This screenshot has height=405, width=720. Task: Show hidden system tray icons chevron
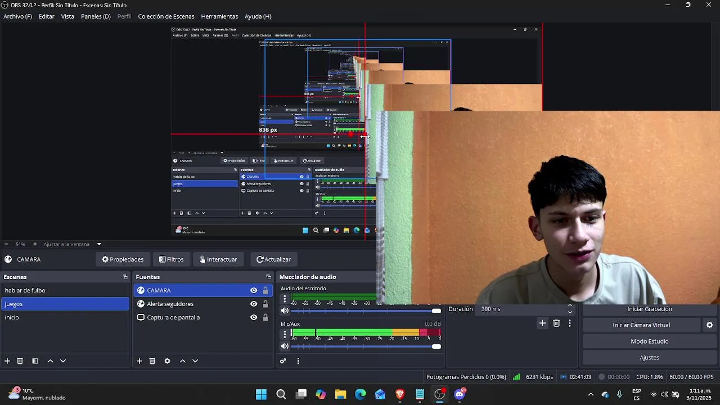click(591, 394)
